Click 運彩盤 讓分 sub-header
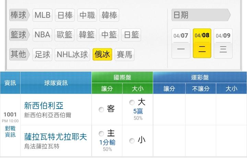247x162 pixels. pos(169,89)
